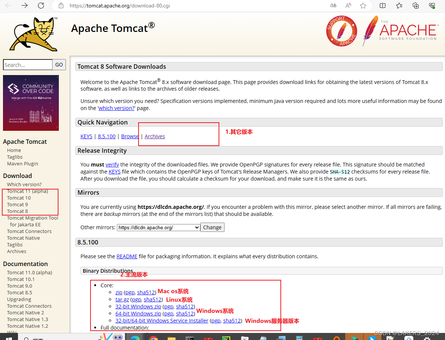Open the translate page icon in address bar

click(333, 6)
